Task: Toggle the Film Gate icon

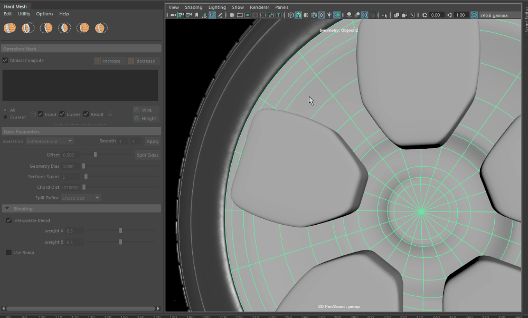Action: tap(240, 15)
